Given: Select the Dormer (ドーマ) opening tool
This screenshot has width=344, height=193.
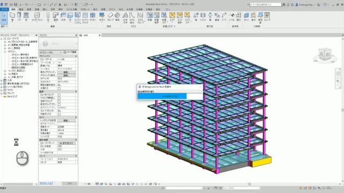Looking at the screenshot, I should 224,17.
